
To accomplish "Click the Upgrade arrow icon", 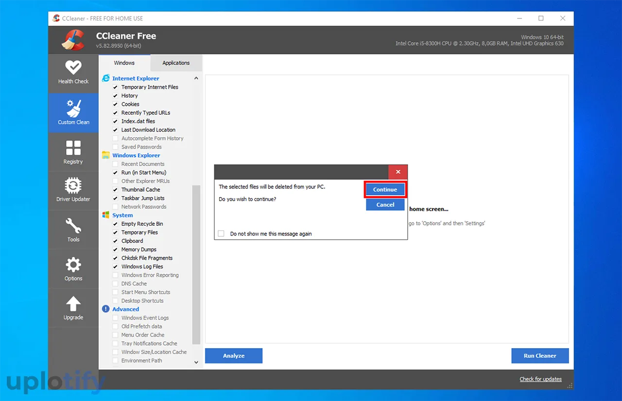I will pos(73,304).
